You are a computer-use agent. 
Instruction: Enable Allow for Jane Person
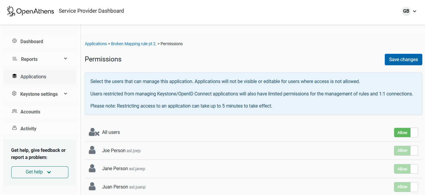[x=406, y=169]
